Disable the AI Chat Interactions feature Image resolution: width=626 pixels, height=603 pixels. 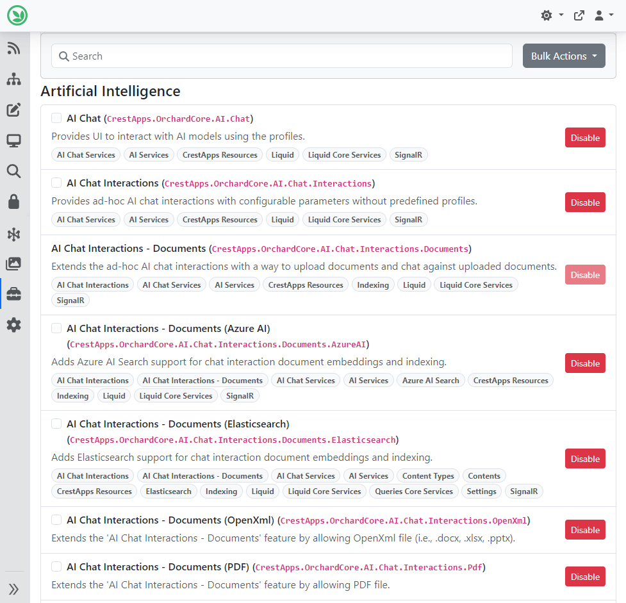point(585,202)
